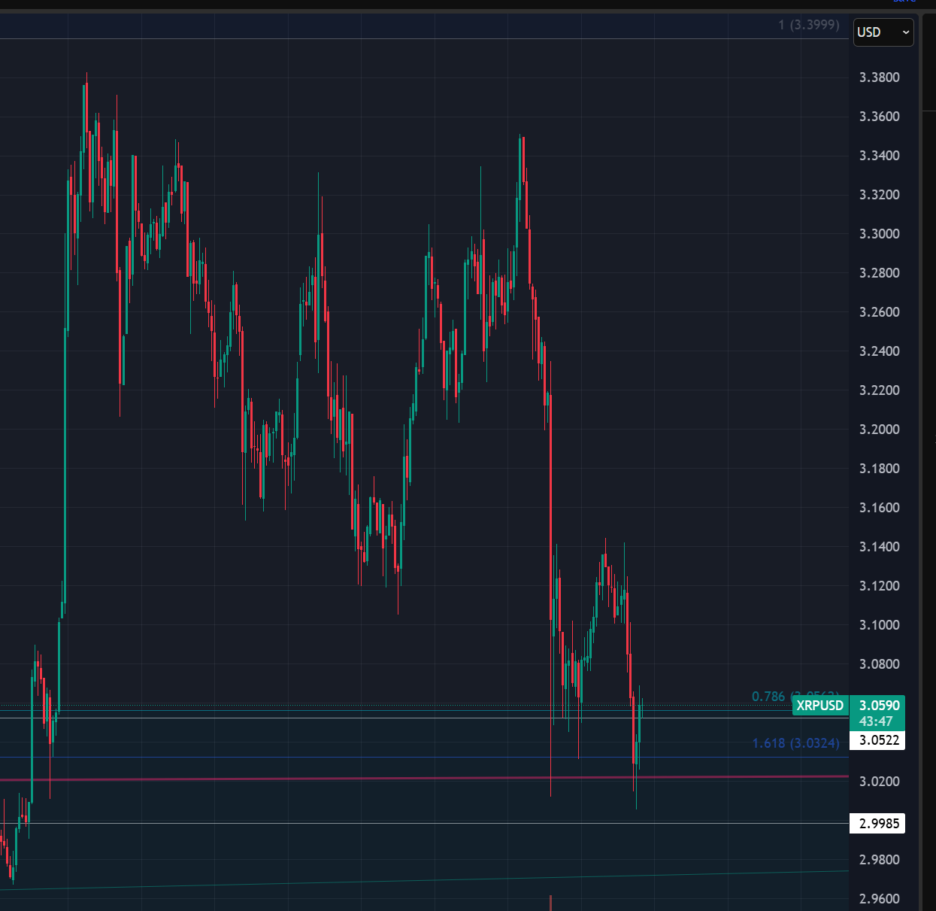Select the green rising trend line

coord(424,880)
